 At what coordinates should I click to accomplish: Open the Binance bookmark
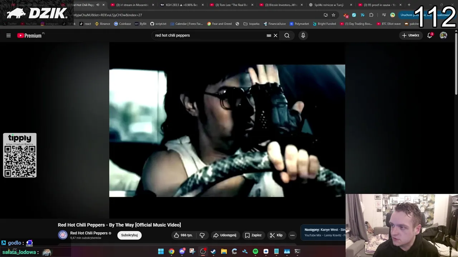tap(102, 24)
